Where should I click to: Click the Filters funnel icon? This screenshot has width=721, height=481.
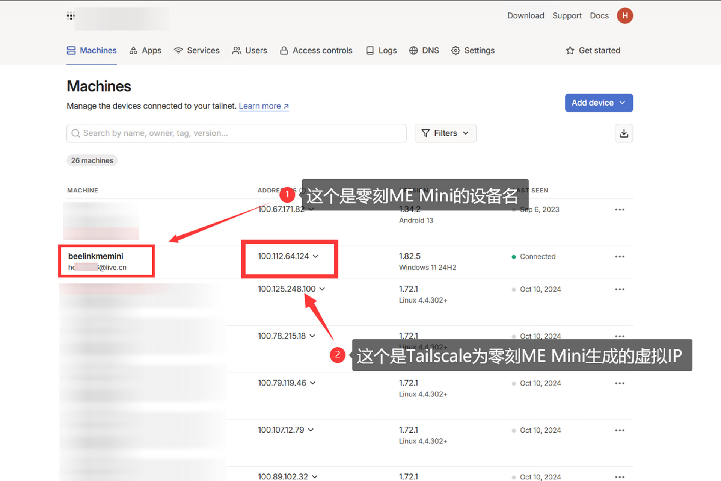(425, 133)
